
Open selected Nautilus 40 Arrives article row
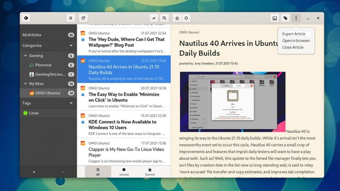pos(124,69)
